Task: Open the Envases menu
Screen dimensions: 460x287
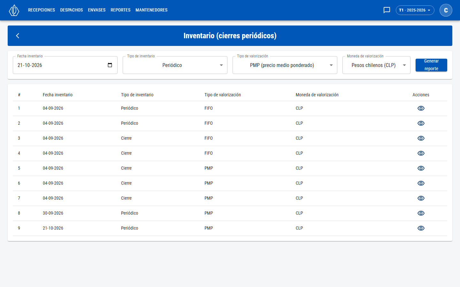Action: point(97,10)
